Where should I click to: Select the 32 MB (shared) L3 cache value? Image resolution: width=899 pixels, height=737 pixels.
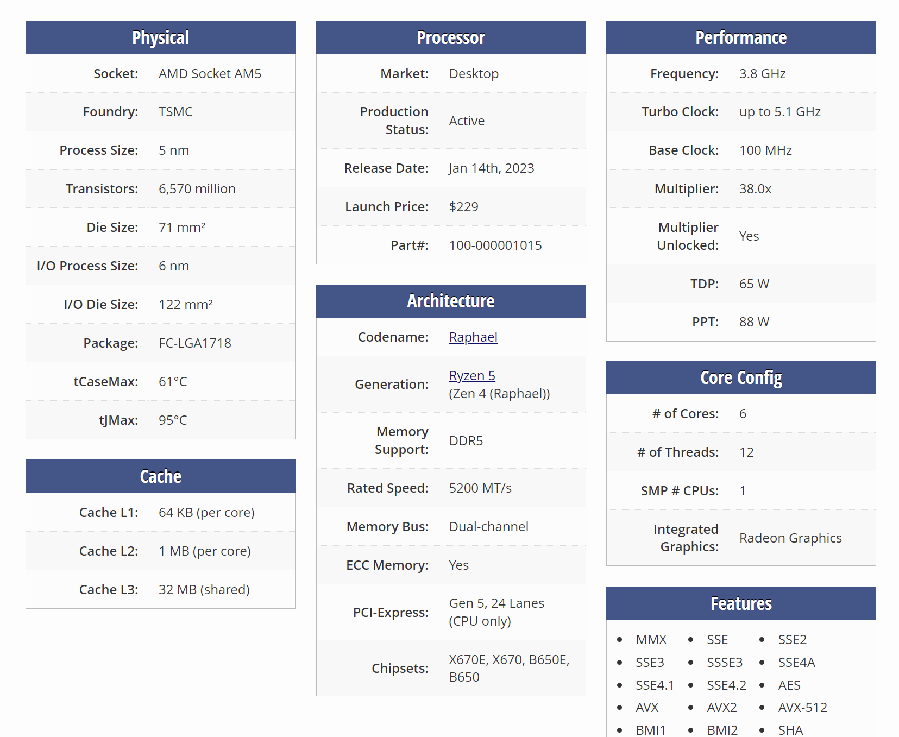pos(204,590)
